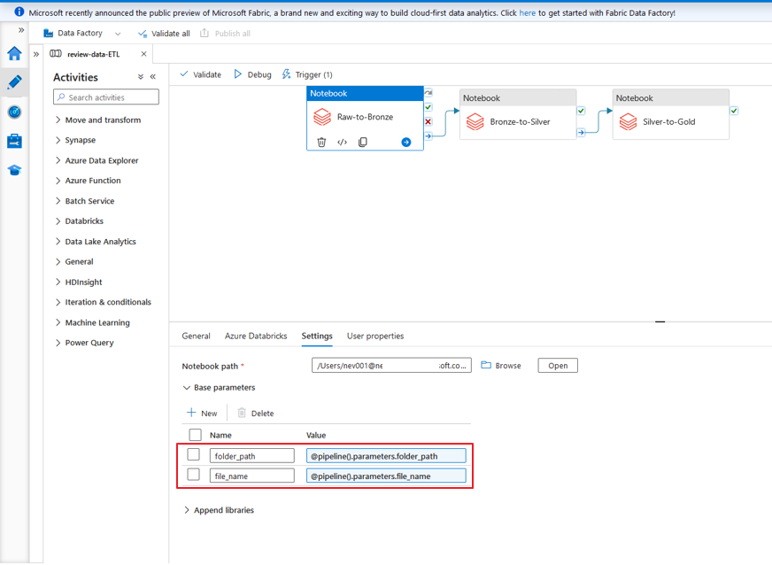The width and height of the screenshot is (772, 565).
Task: Click the Debug button in the toolbar
Action: pos(252,75)
